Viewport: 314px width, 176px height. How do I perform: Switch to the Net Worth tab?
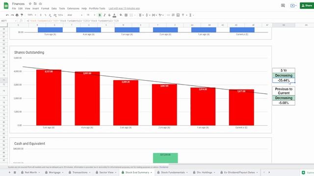[30, 173]
